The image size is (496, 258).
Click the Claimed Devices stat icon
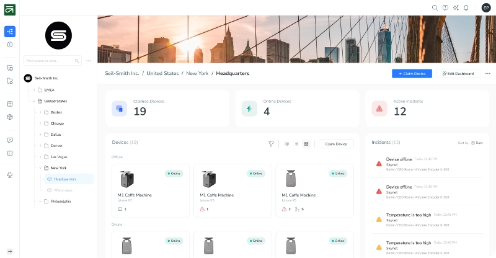pyautogui.click(x=119, y=109)
